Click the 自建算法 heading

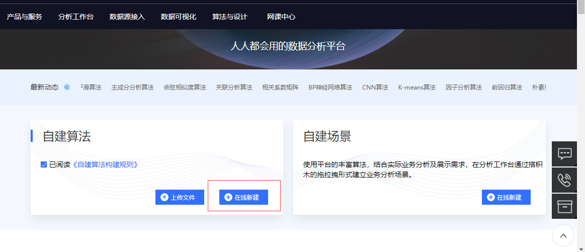[x=67, y=136]
